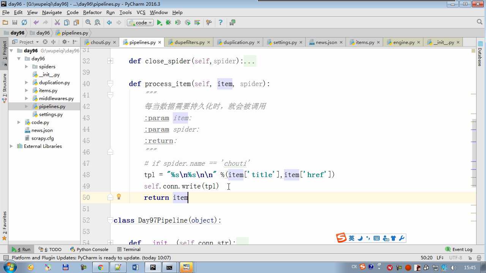Switch to the chouti.py tab
Image resolution: width=486 pixels, height=273 pixels.
pyautogui.click(x=100, y=42)
